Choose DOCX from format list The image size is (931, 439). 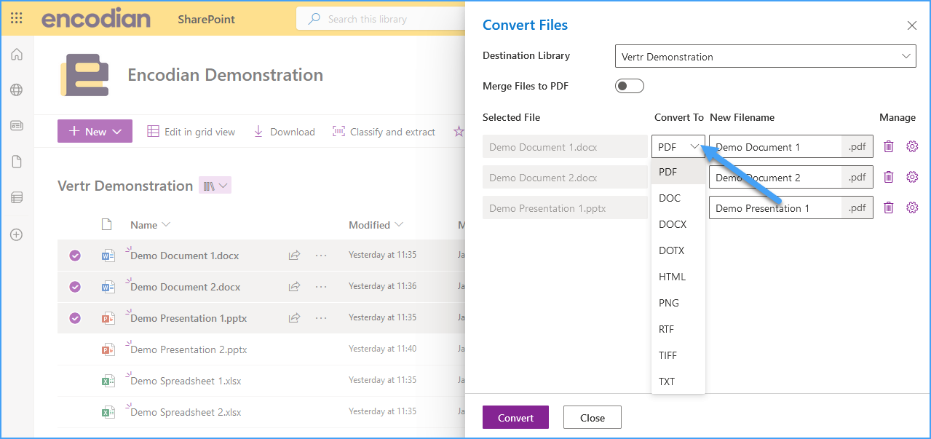tap(678, 224)
